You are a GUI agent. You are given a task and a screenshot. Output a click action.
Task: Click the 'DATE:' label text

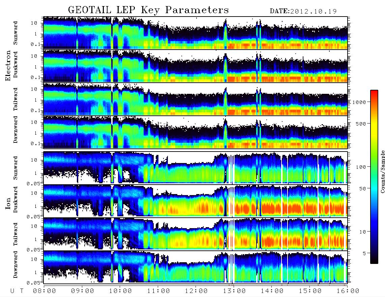pos(280,11)
